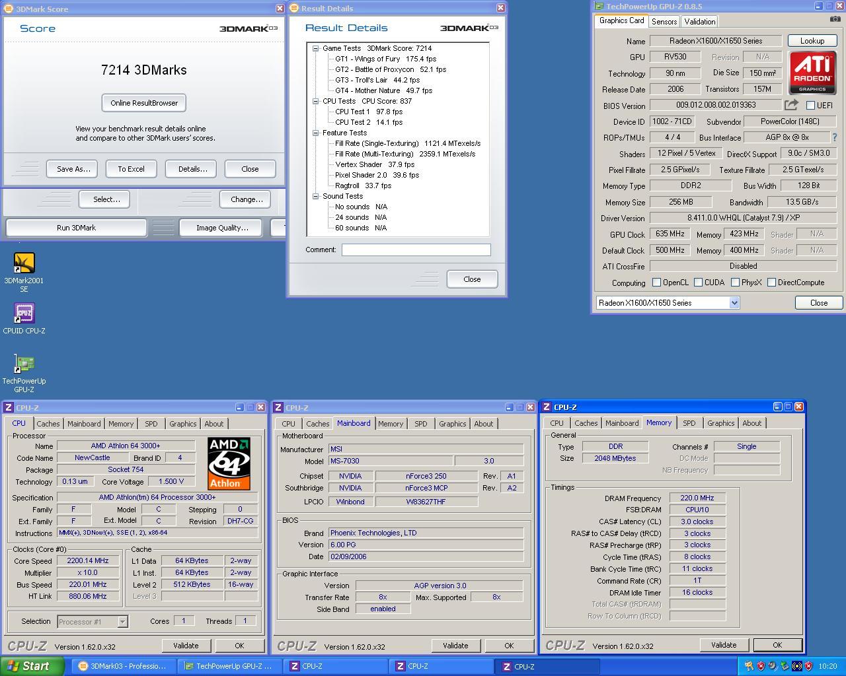Open the SPD tab in Memory CPU-Z window
Viewport: 846px width, 676px height.
(689, 423)
